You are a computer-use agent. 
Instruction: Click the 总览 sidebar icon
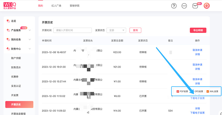[x=8, y=21]
